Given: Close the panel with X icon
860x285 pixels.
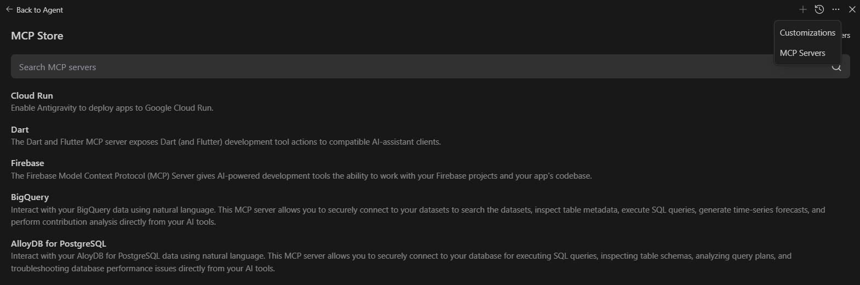Looking at the screenshot, I should (852, 9).
